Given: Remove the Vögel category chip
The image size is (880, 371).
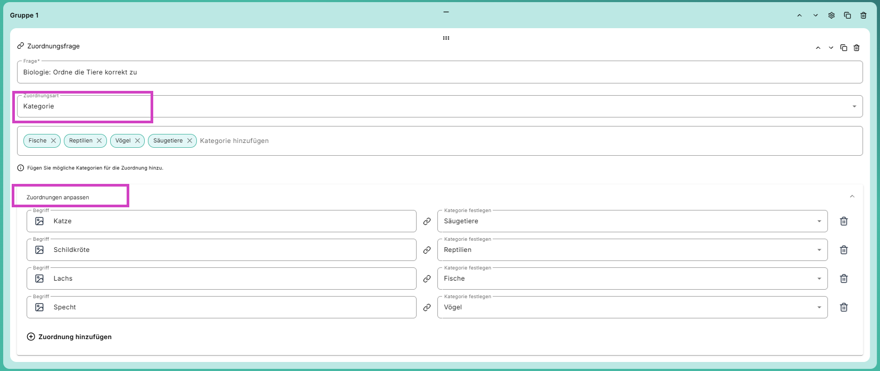Looking at the screenshot, I should coord(137,141).
